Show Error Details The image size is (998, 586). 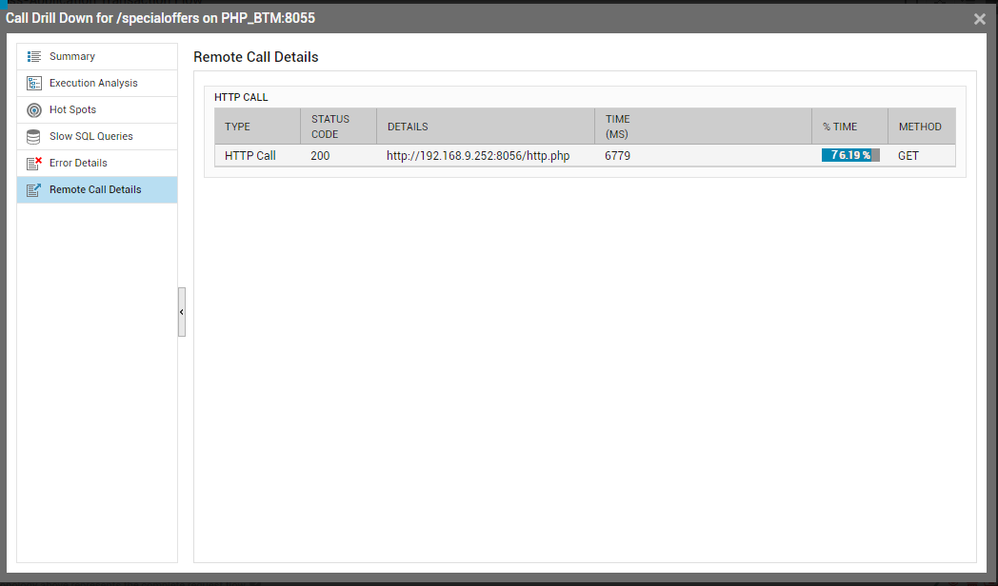click(x=97, y=164)
